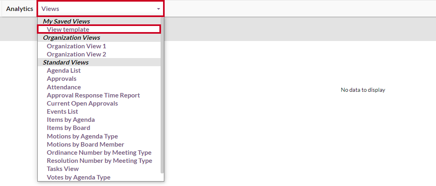Click the Analytics label
Screen dimensions: 436x186
click(x=20, y=9)
